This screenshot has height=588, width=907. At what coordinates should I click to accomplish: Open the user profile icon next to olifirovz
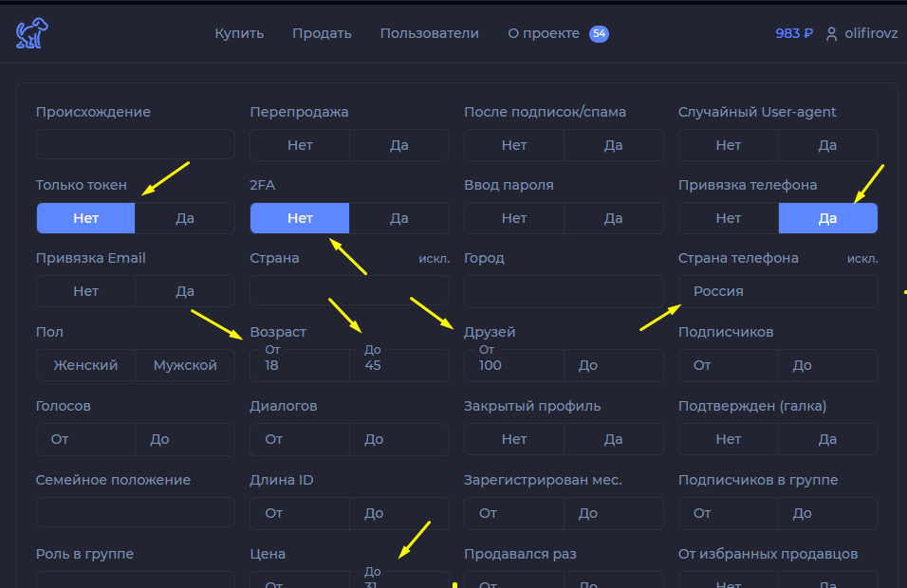(x=831, y=34)
